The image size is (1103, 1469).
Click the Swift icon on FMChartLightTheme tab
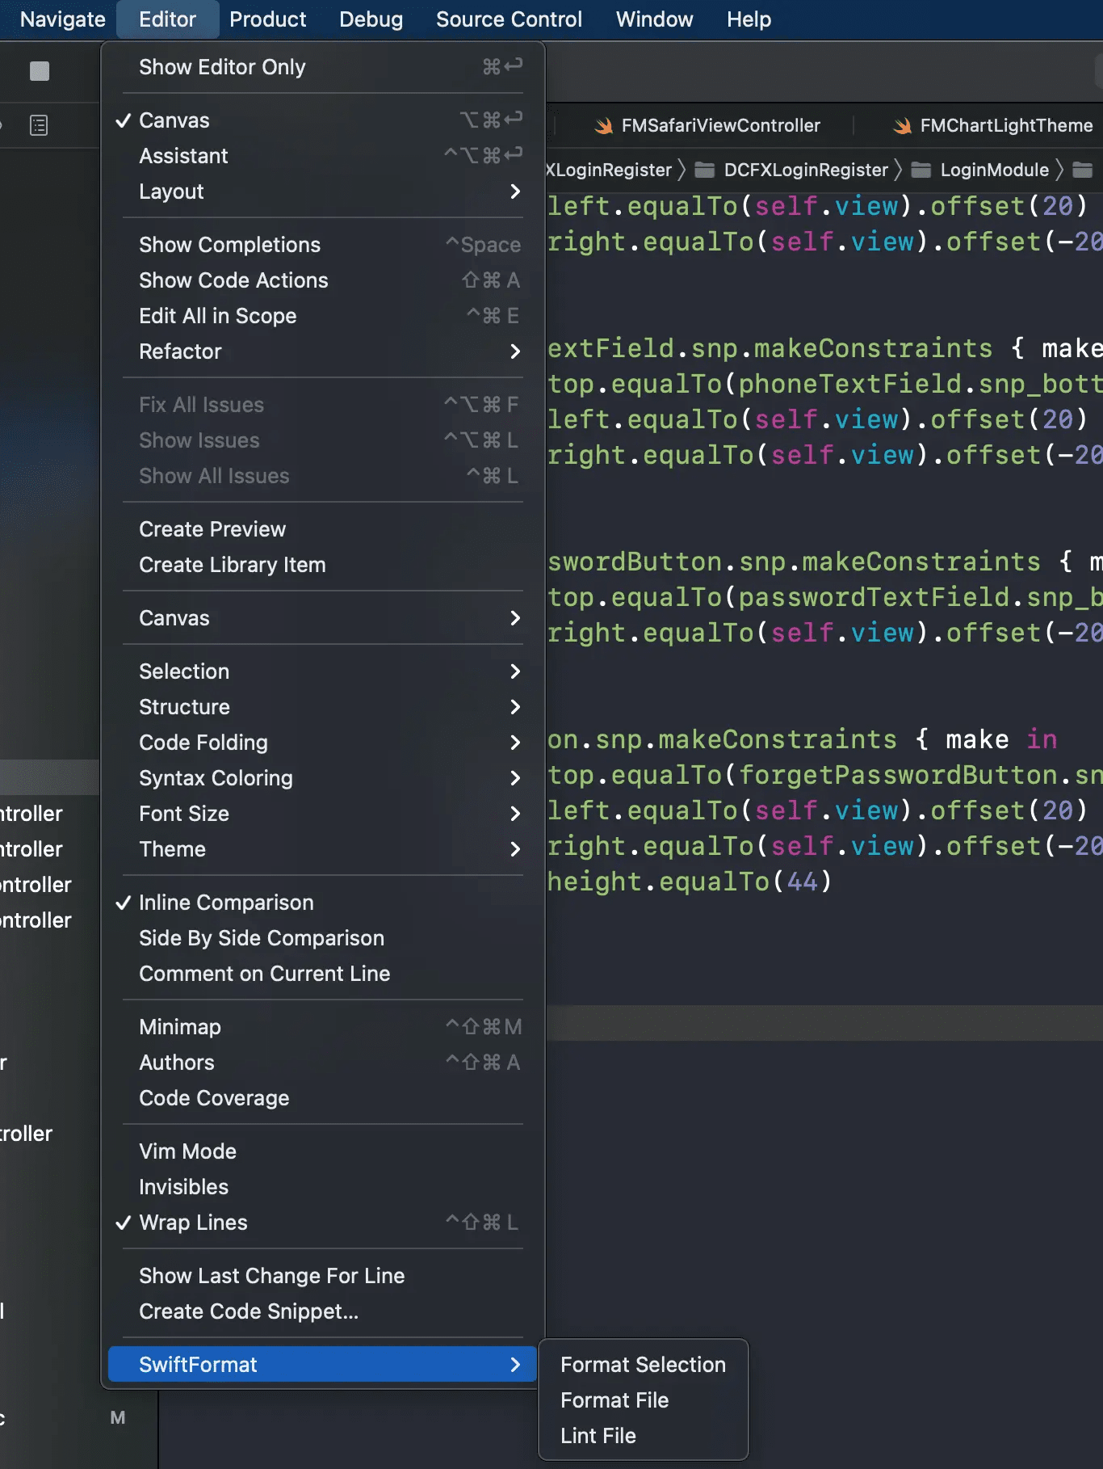902,126
